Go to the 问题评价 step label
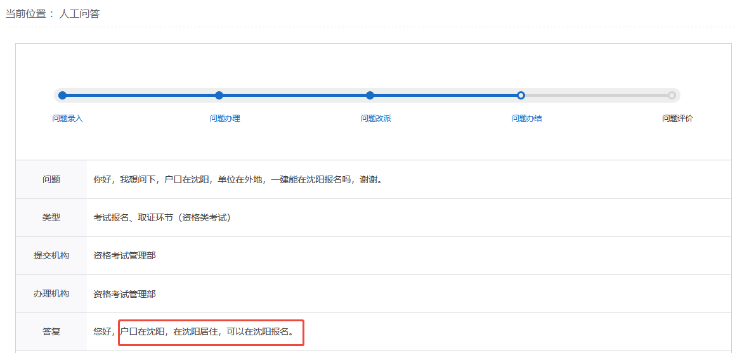 677,119
